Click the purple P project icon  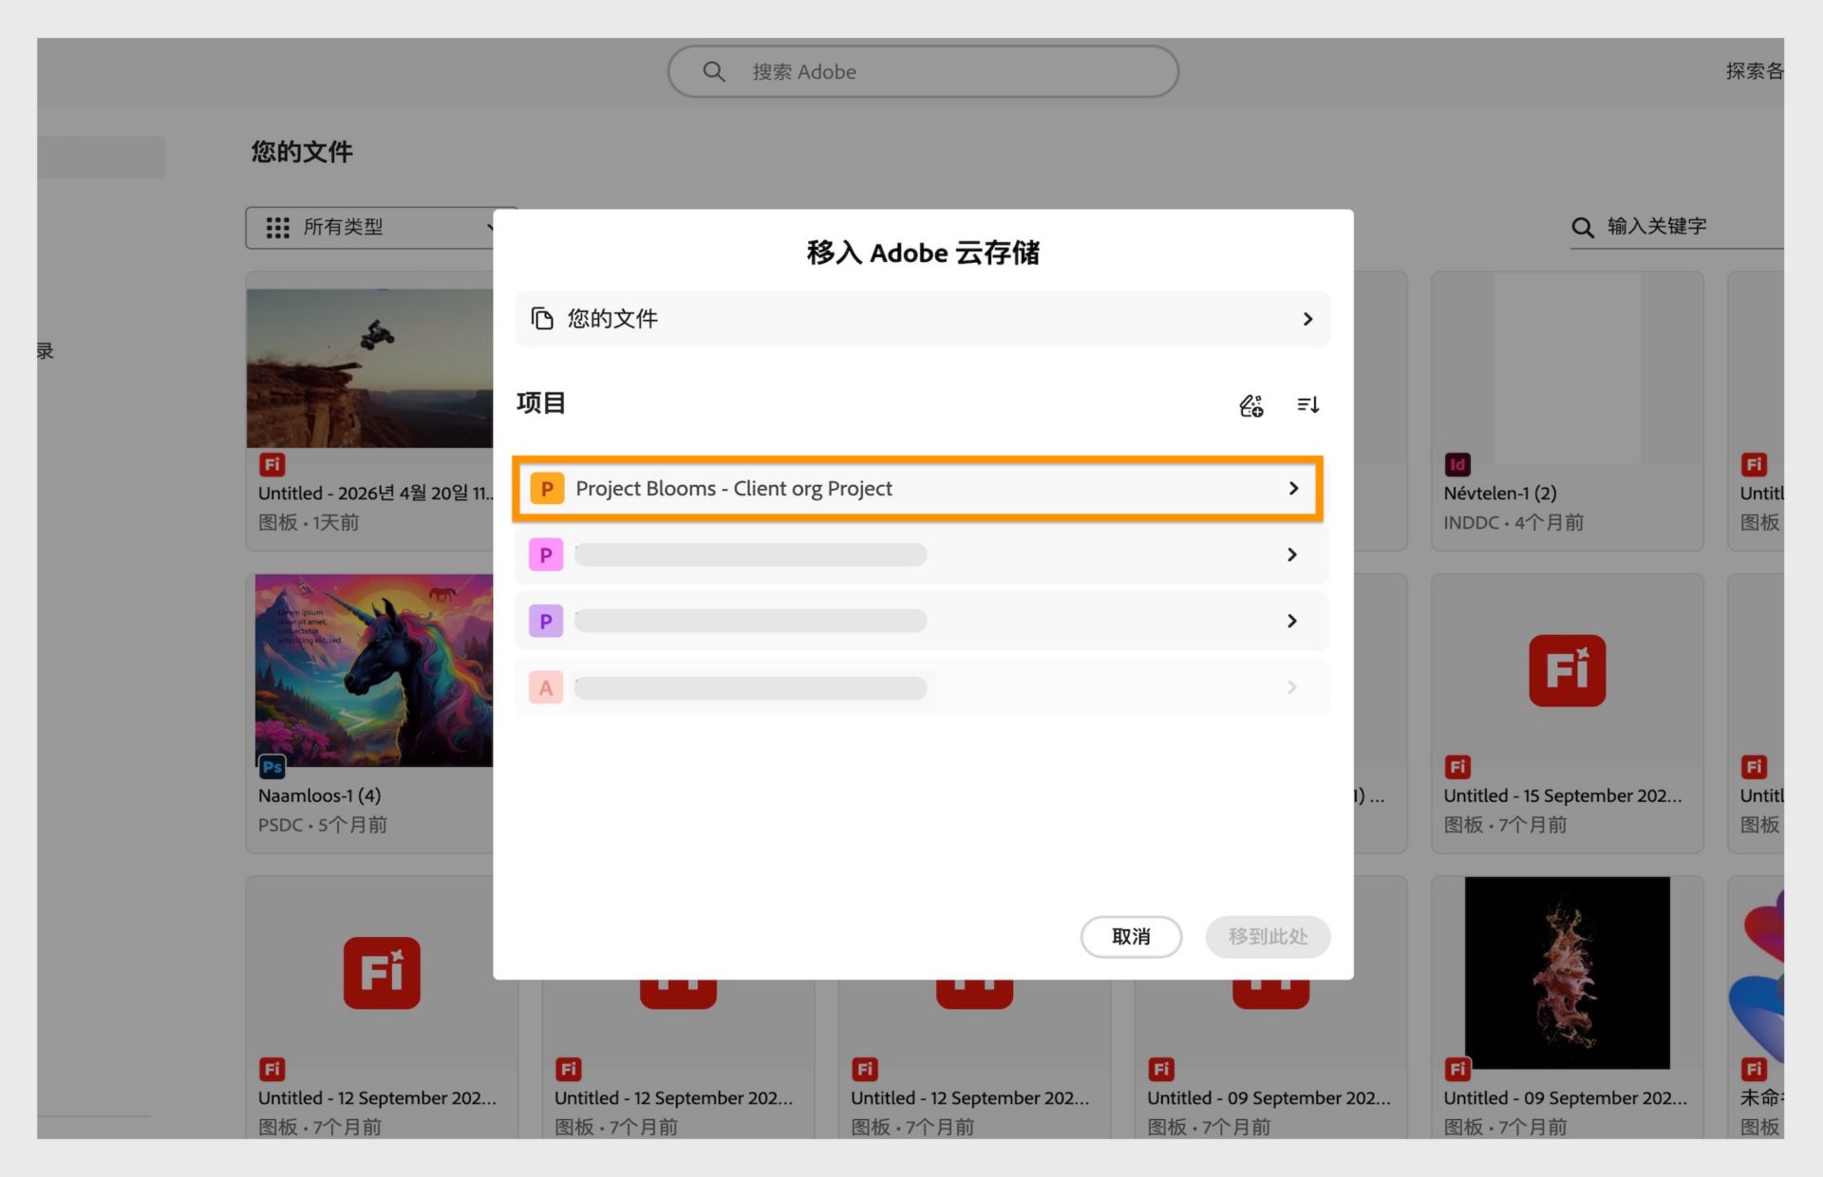click(546, 622)
